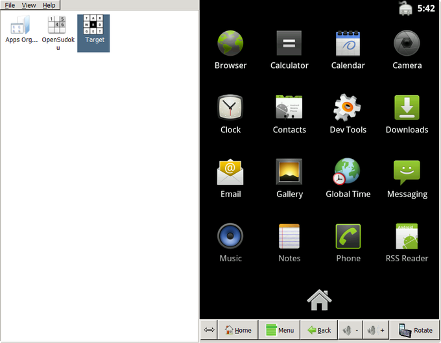Screen dimensions: 441x343
Task: Click the double-arrow panel toggle button
Action: point(209,330)
